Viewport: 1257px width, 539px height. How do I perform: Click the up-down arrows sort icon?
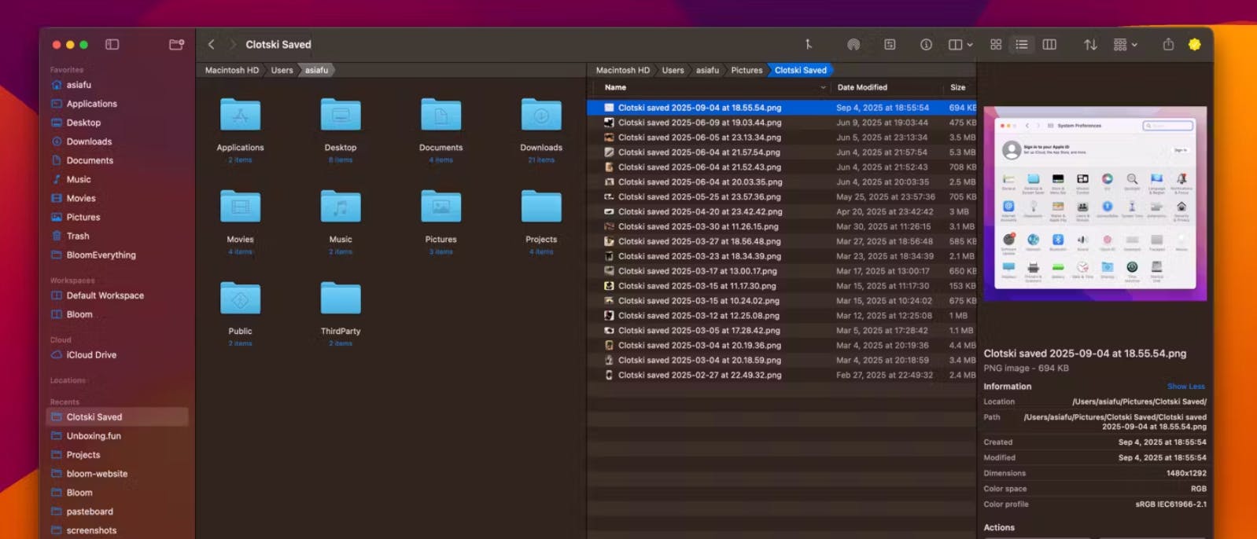tap(1090, 45)
